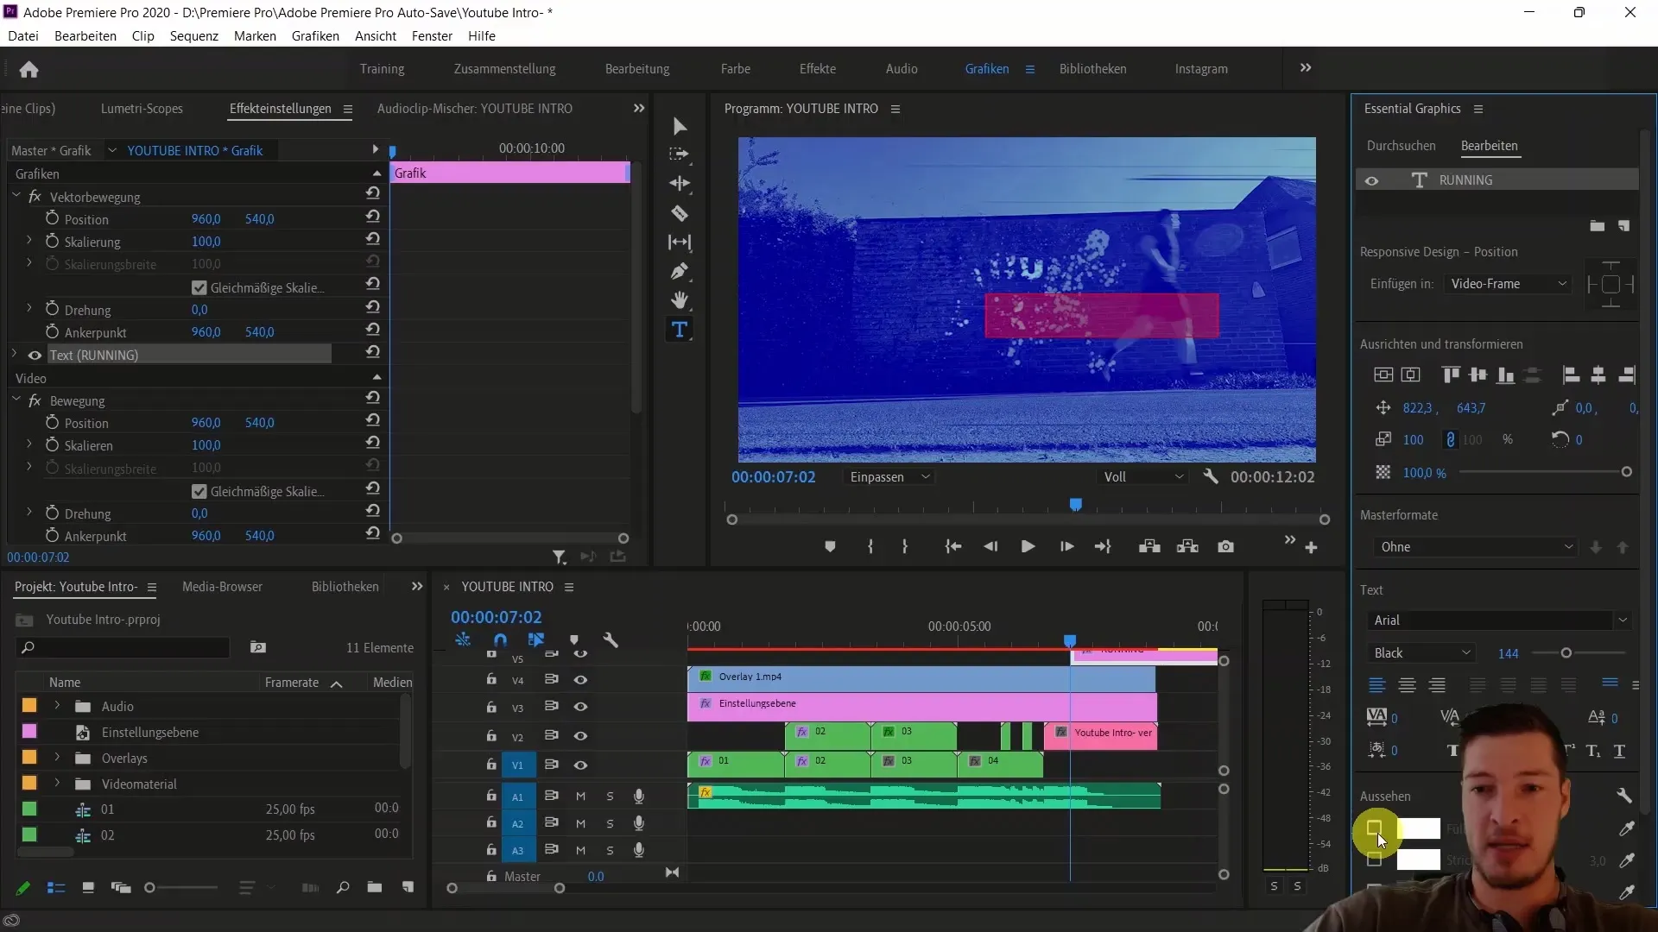Screen dimensions: 1658x932
Task: Select the Grafiken tab in top menu
Action: click(986, 68)
